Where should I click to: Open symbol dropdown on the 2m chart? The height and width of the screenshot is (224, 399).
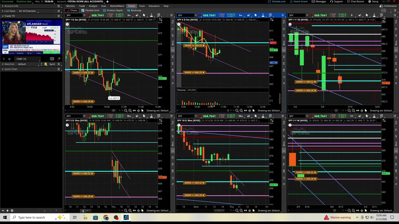click(84, 15)
